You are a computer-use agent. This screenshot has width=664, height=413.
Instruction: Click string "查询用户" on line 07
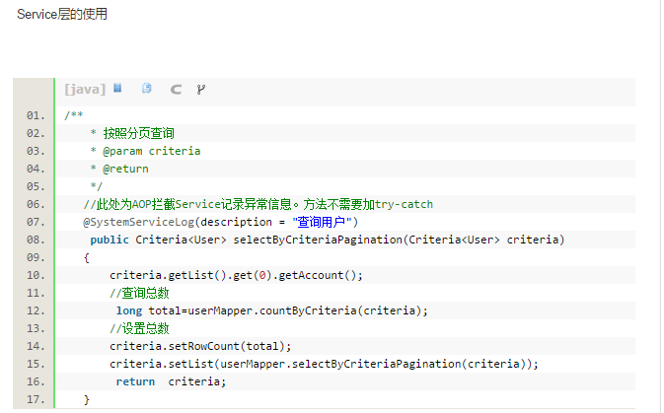click(323, 222)
